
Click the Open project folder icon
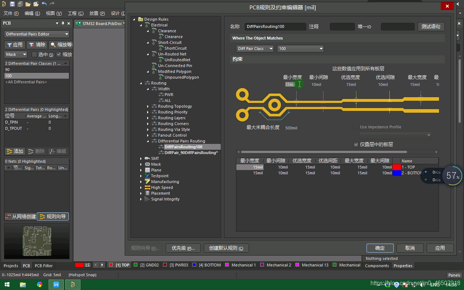[36, 4]
